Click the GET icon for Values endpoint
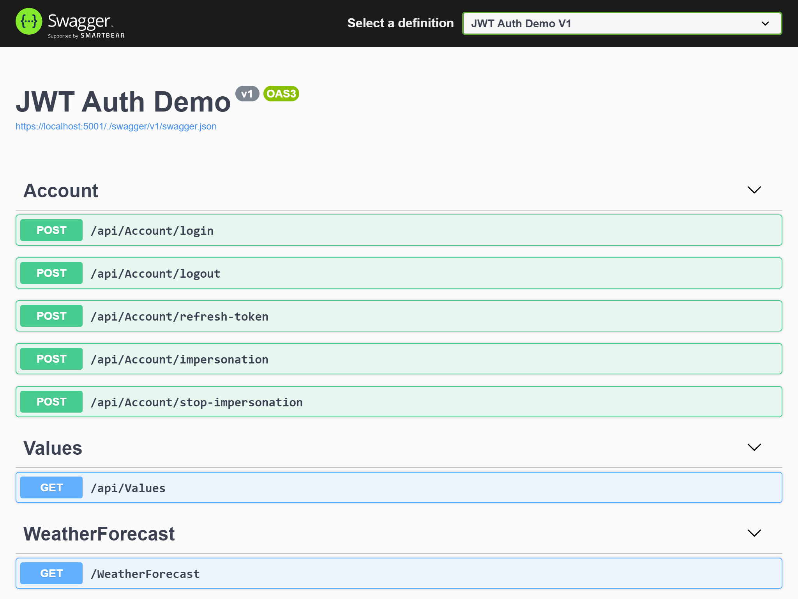798x599 pixels. tap(51, 487)
